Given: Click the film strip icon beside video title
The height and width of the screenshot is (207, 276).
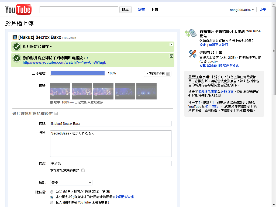Looking at the screenshot, I should pyautogui.click(x=15, y=37).
